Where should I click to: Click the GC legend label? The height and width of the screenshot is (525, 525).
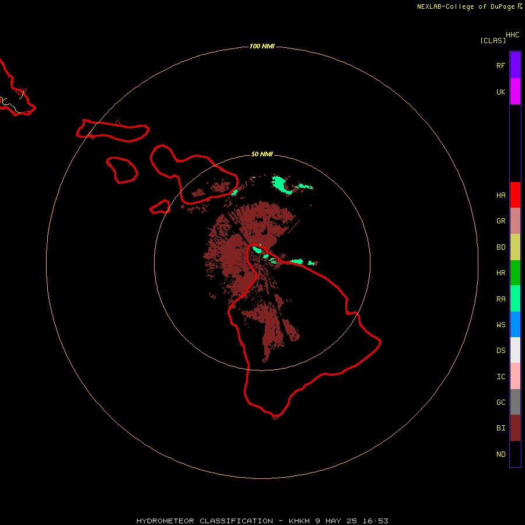(501, 402)
